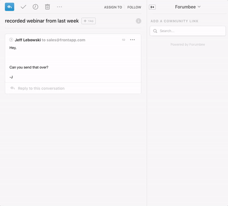
Task: Expand Jeff Lebowski message header chevron
Action: coord(11,40)
